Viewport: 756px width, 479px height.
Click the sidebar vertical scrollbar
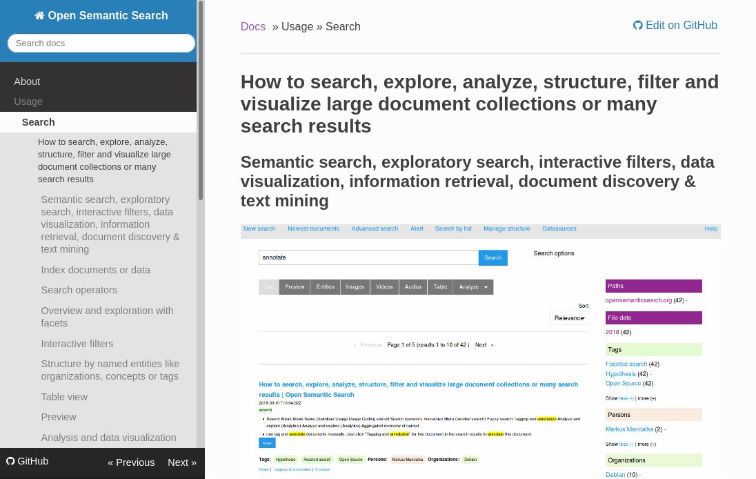pyautogui.click(x=201, y=100)
